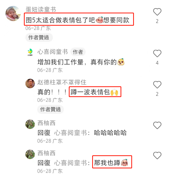Like the 那我也蹲 reply
The height and width of the screenshot is (176, 172).
(x=157, y=156)
